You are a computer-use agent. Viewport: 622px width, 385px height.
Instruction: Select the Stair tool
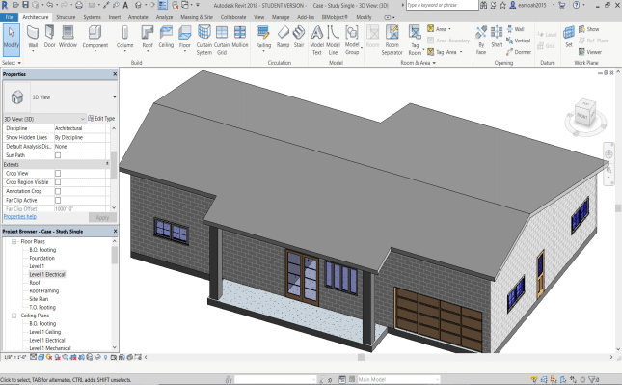tap(299, 37)
